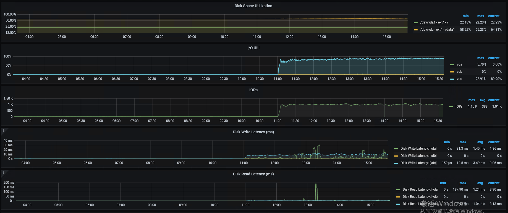This screenshot has width=508, height=213.
Task: Expand the IOPs panel title menu
Action: (253, 90)
